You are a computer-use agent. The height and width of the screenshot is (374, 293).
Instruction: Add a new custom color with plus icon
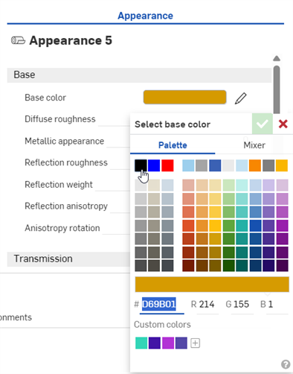[195, 343]
